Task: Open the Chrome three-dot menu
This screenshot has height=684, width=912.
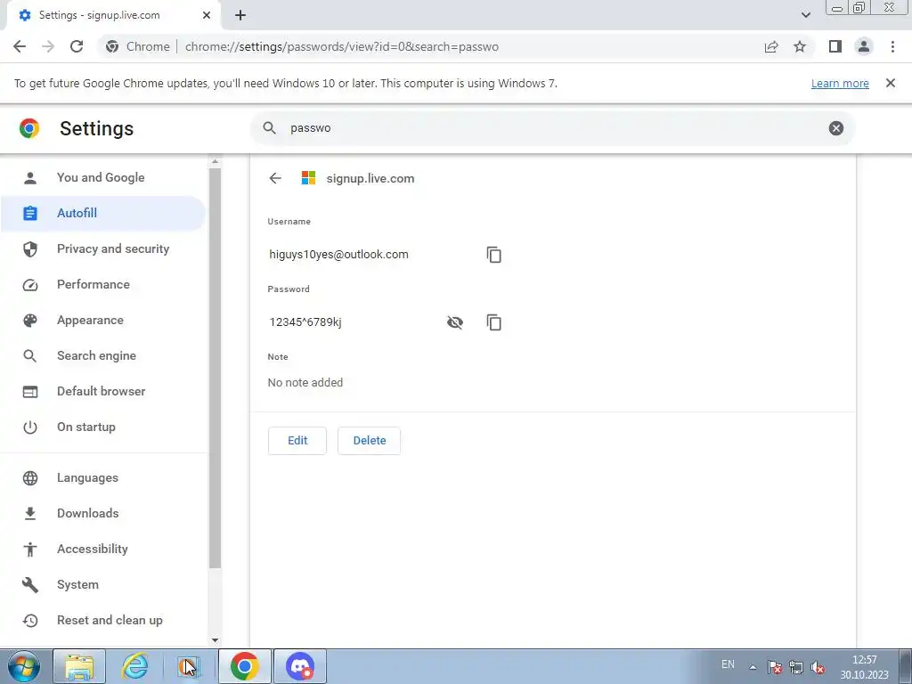Action: coord(892,46)
